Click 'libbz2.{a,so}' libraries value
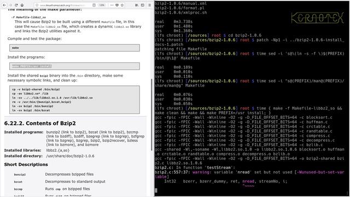Viewport: 350px width, 197px height. 58,150
